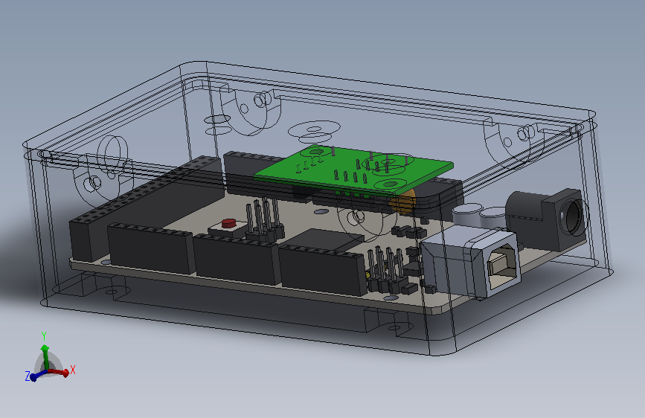
Task: Select the square microcontroller chip
Action: click(x=325, y=239)
